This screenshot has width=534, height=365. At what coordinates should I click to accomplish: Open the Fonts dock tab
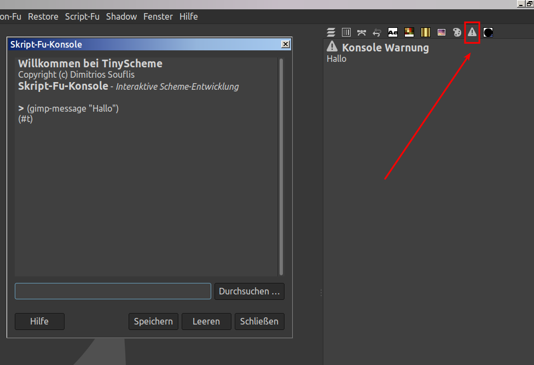pos(393,32)
